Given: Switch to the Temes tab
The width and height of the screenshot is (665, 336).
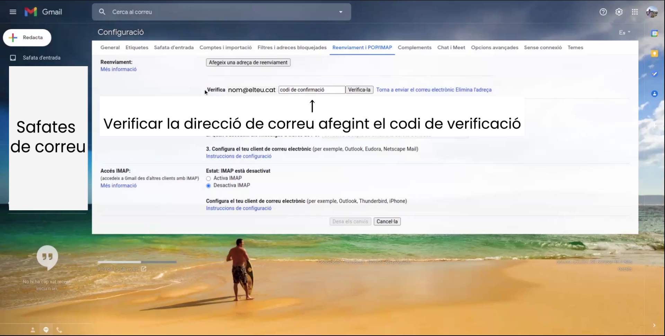Looking at the screenshot, I should tap(575, 47).
